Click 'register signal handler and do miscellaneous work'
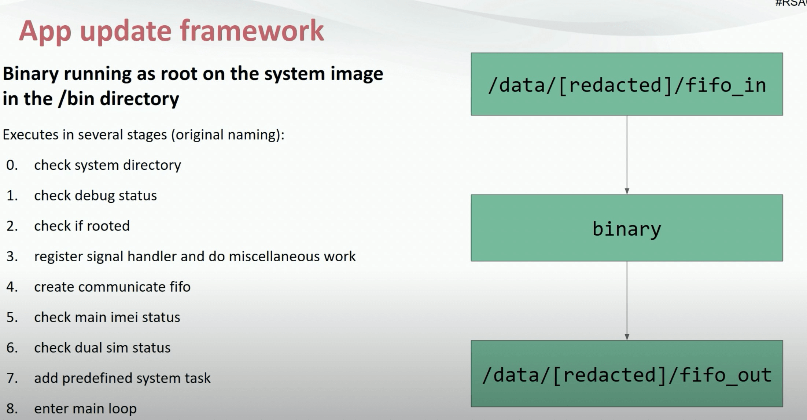 pos(195,256)
